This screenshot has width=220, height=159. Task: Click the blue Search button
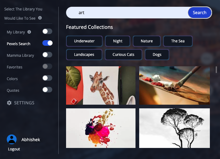click(199, 13)
